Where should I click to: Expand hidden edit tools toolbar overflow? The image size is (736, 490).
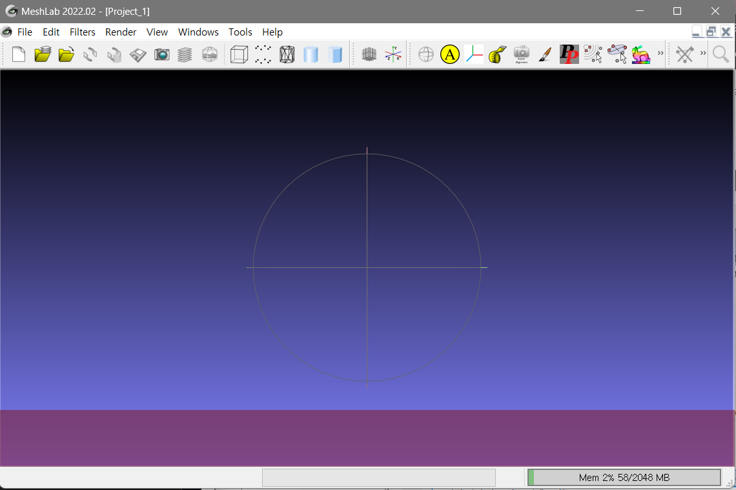660,53
